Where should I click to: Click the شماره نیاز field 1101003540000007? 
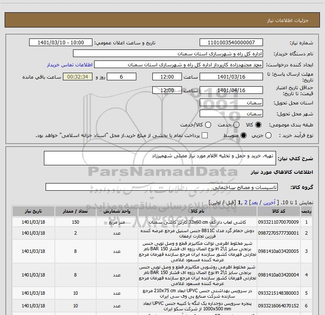point(231,43)
